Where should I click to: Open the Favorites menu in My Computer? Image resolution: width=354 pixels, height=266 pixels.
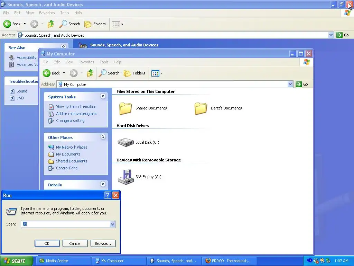coord(86,62)
